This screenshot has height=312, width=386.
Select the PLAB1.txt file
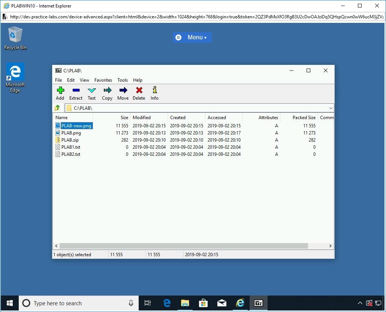[71, 147]
